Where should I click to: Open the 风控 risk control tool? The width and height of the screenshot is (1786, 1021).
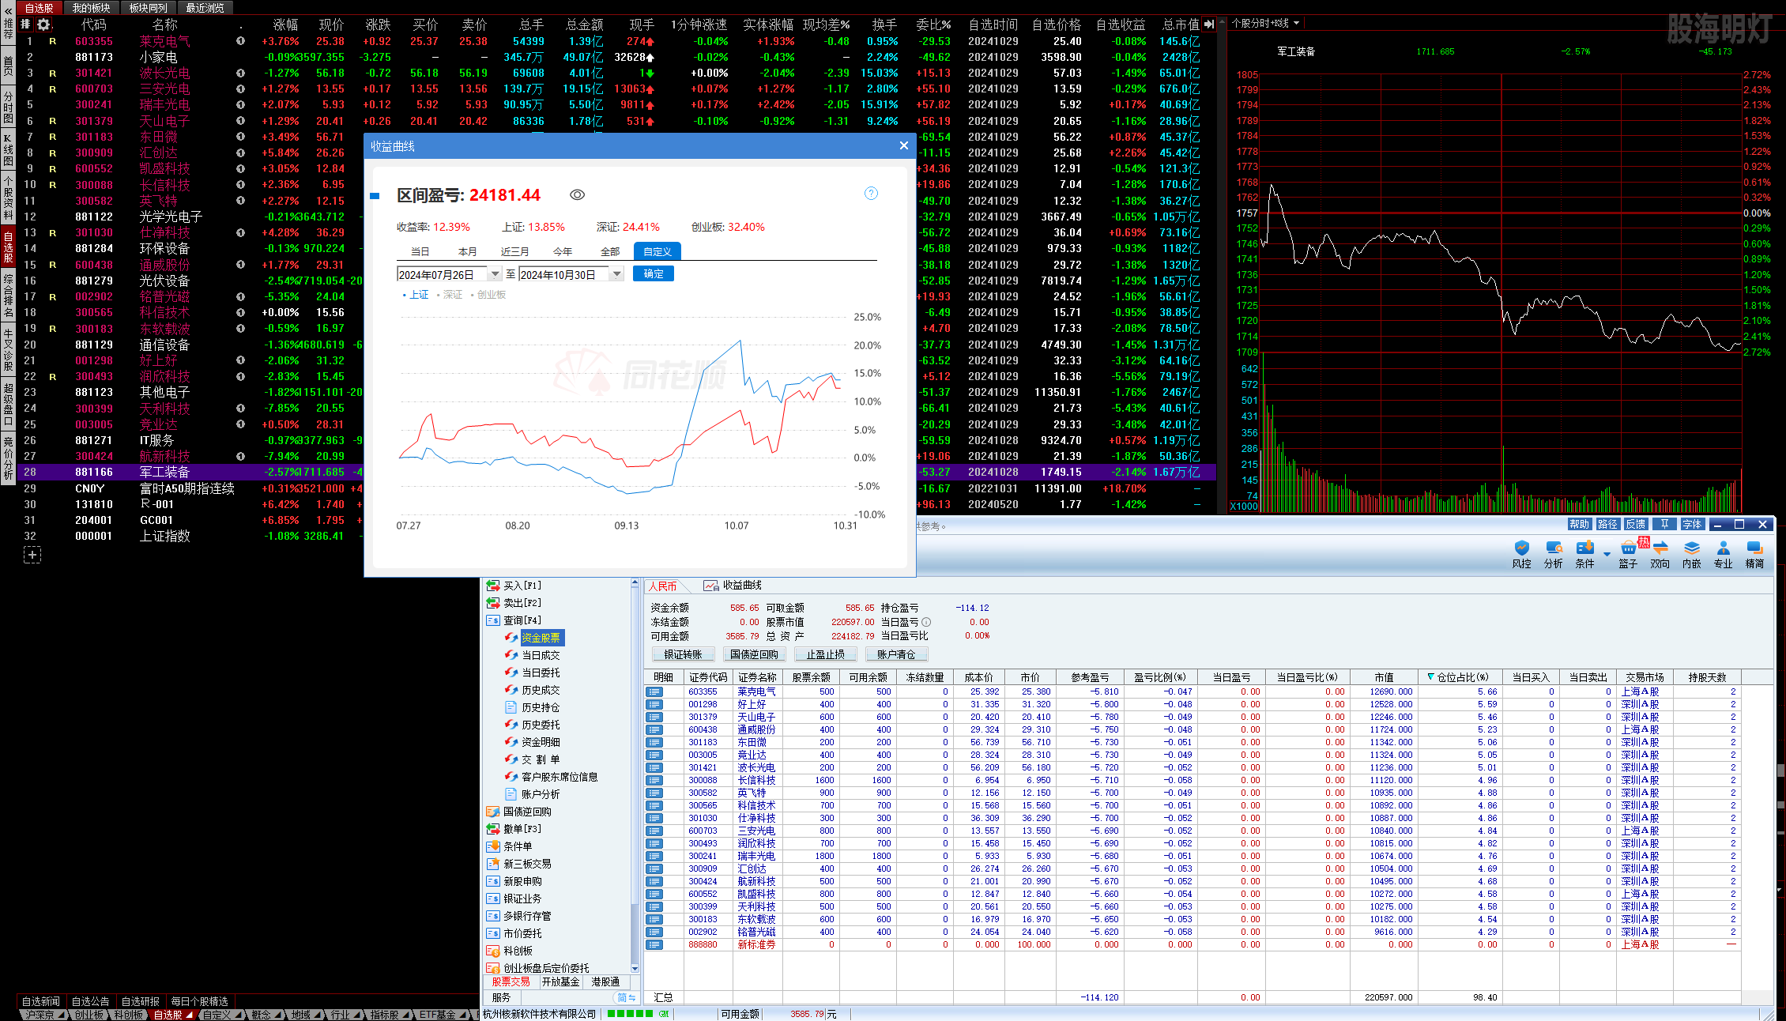point(1521,555)
